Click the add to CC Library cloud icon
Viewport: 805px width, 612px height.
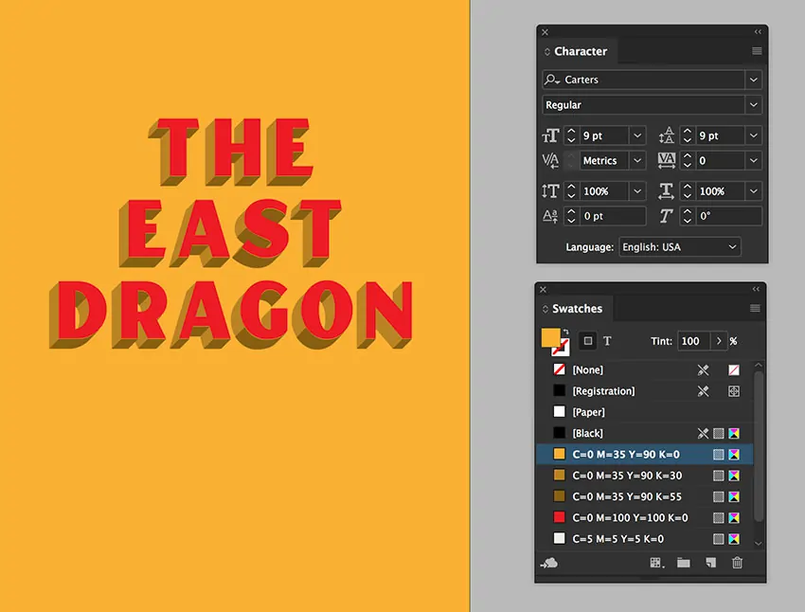551,563
